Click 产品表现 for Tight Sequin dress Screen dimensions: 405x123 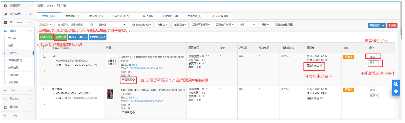click(128, 113)
